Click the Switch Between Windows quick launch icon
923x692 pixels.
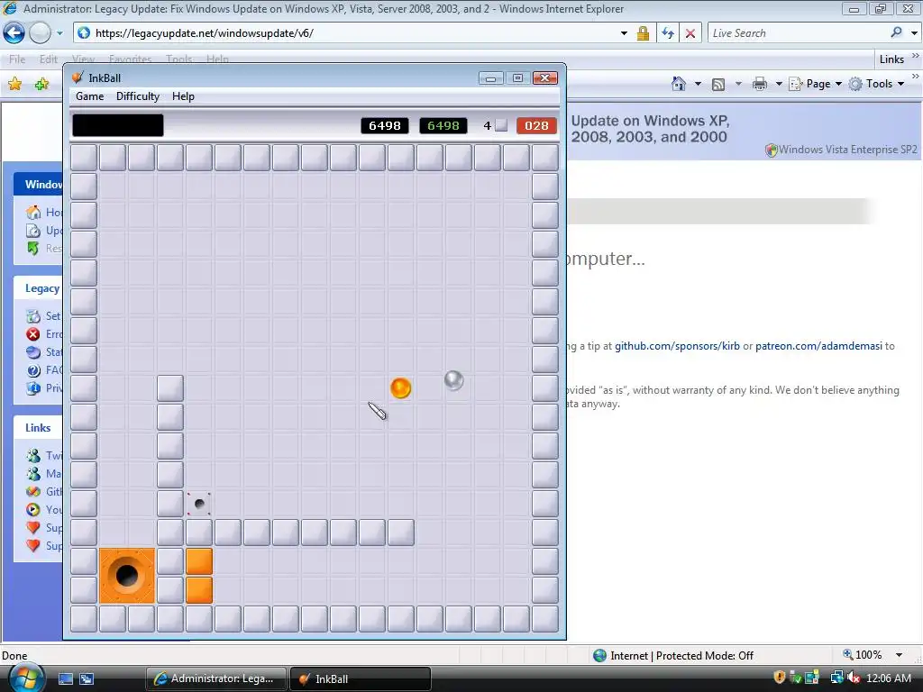point(87,678)
